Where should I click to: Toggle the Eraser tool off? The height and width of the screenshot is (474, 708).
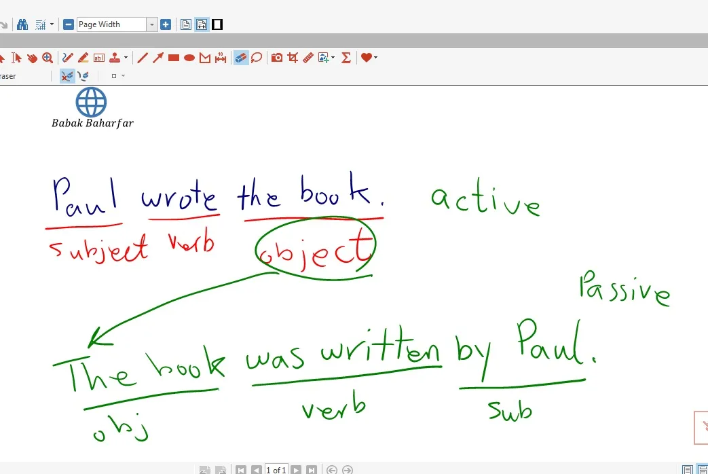coord(241,58)
